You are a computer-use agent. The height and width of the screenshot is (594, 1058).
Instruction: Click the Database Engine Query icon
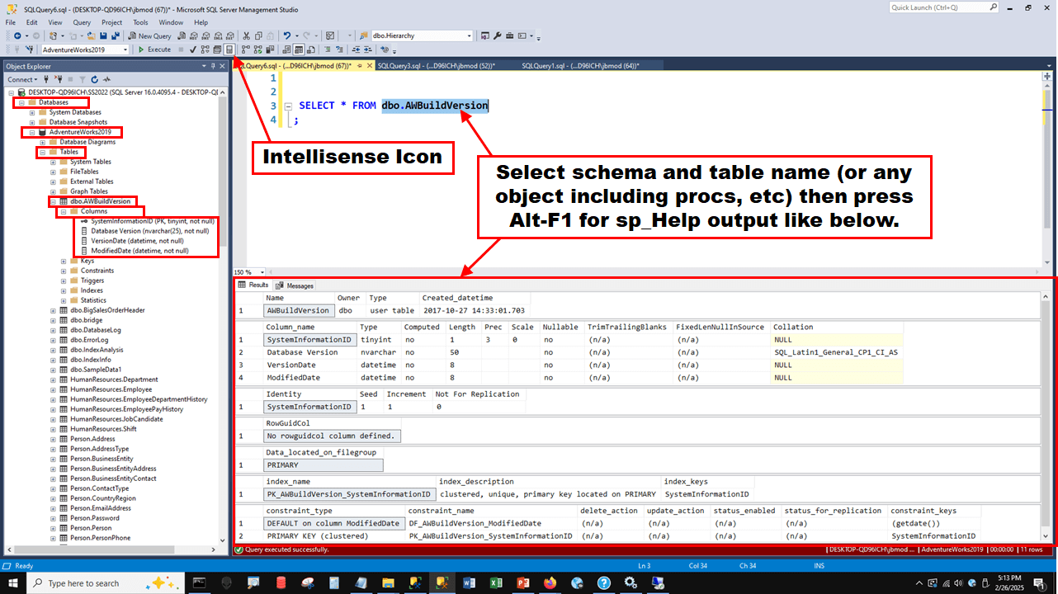[x=182, y=36]
